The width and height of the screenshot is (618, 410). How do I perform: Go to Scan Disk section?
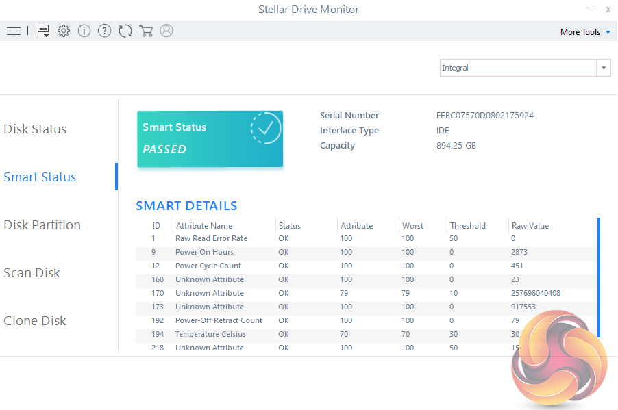pos(32,273)
